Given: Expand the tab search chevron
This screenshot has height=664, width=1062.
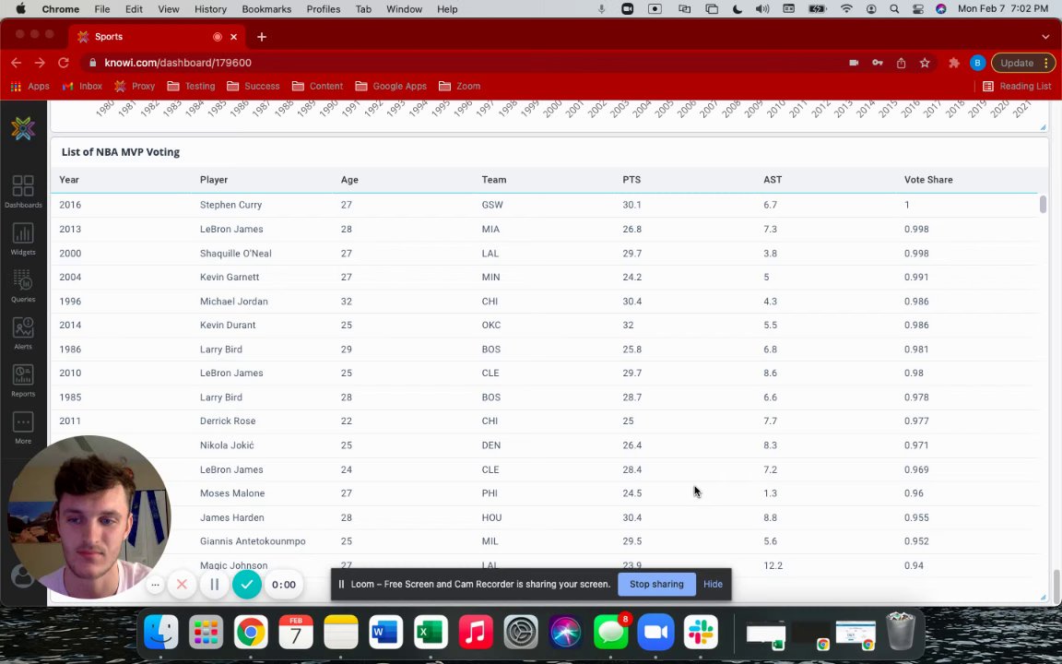Looking at the screenshot, I should pyautogui.click(x=1045, y=37).
